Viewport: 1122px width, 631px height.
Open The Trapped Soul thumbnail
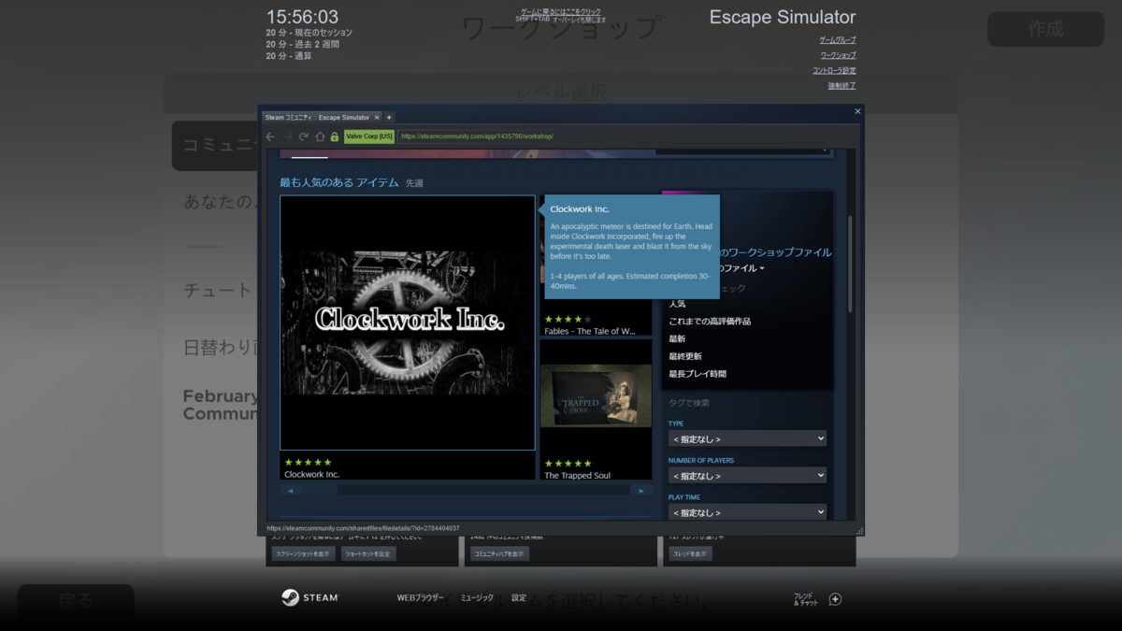[596, 396]
